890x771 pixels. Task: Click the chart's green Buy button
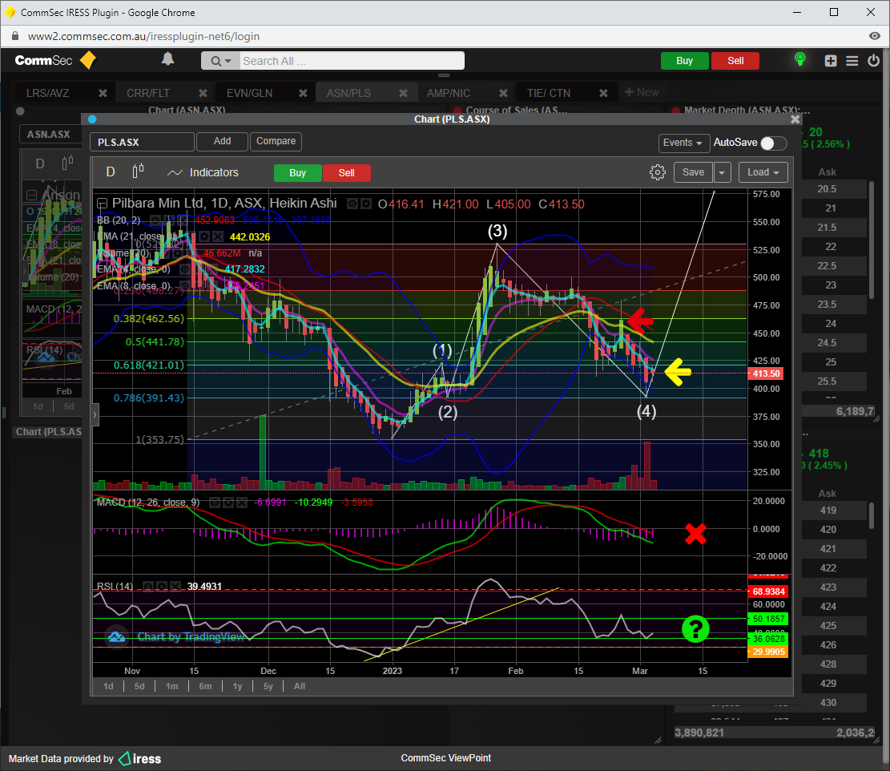point(297,173)
